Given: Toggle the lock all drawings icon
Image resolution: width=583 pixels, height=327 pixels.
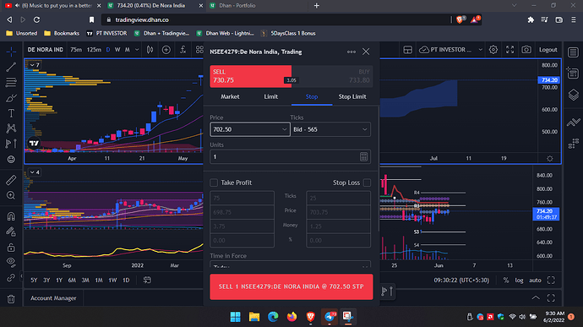Looking at the screenshot, I should [11, 247].
